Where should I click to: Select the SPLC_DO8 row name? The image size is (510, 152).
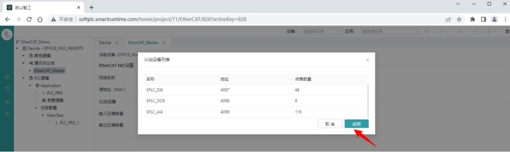[156, 101]
